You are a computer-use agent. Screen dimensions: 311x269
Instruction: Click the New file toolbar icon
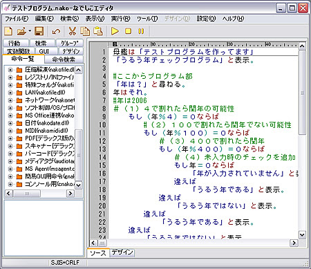click(9, 31)
